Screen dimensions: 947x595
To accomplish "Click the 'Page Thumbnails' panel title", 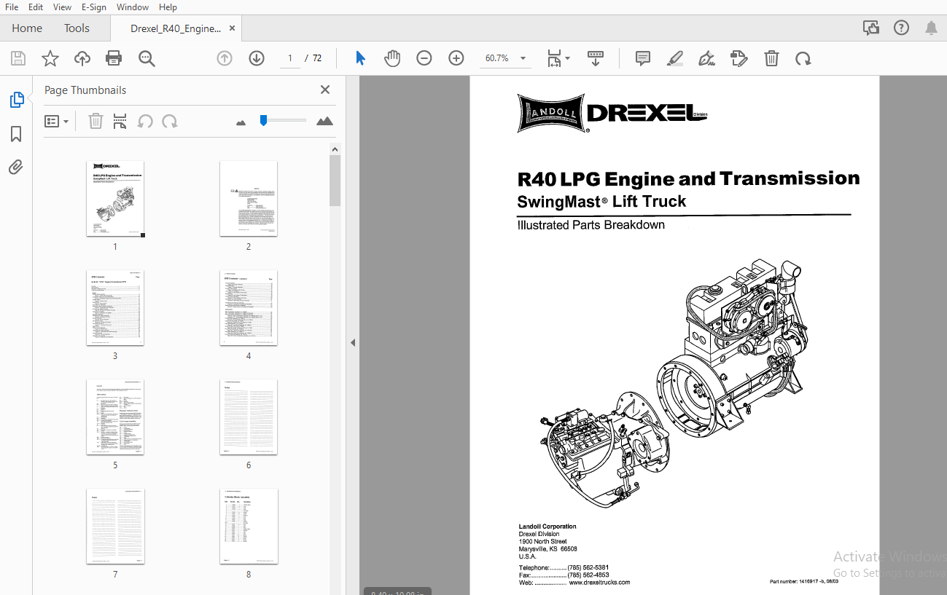I will click(x=85, y=90).
